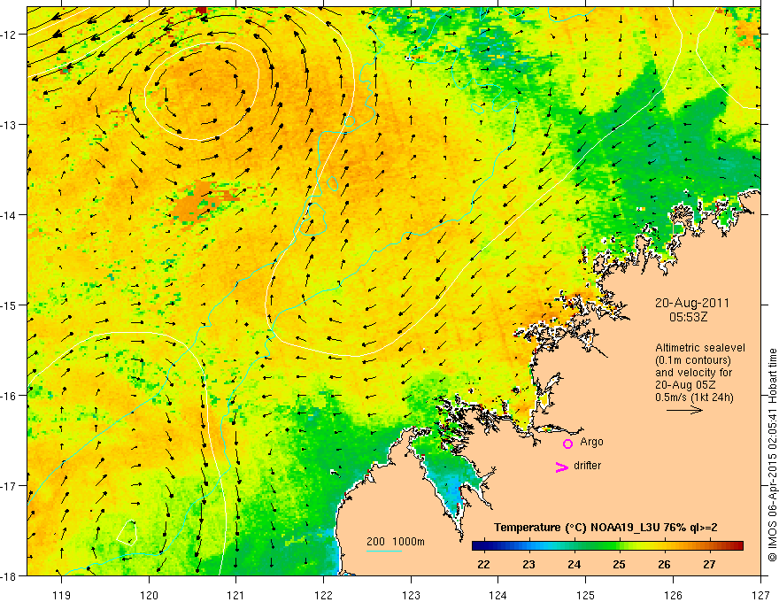The height and width of the screenshot is (602, 779).
Task: Click the time text 05:53Z
Action: click(x=688, y=316)
